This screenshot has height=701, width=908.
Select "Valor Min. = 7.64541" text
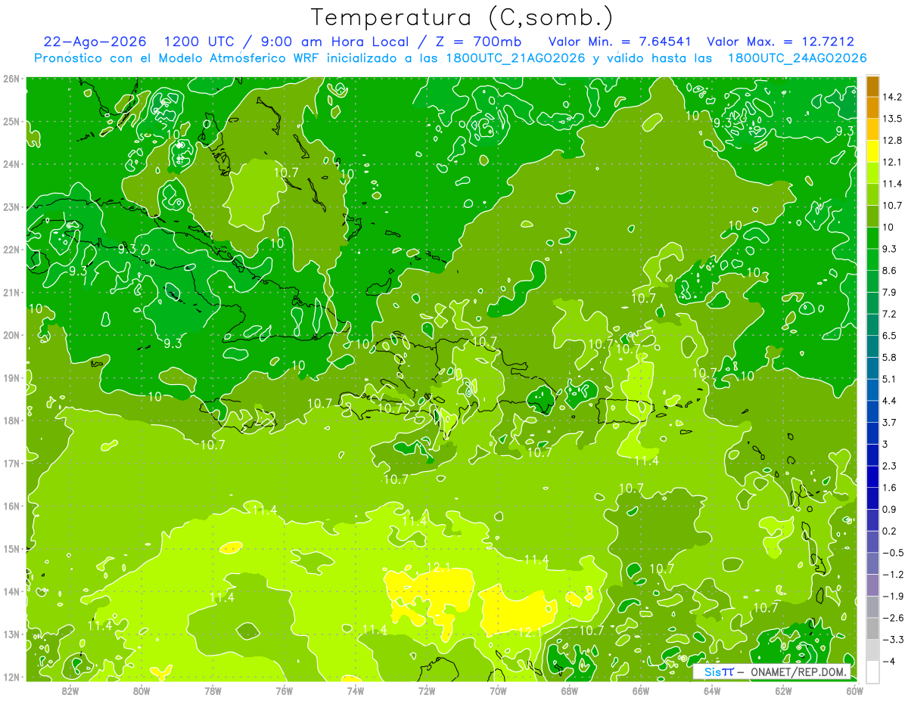coord(620,42)
